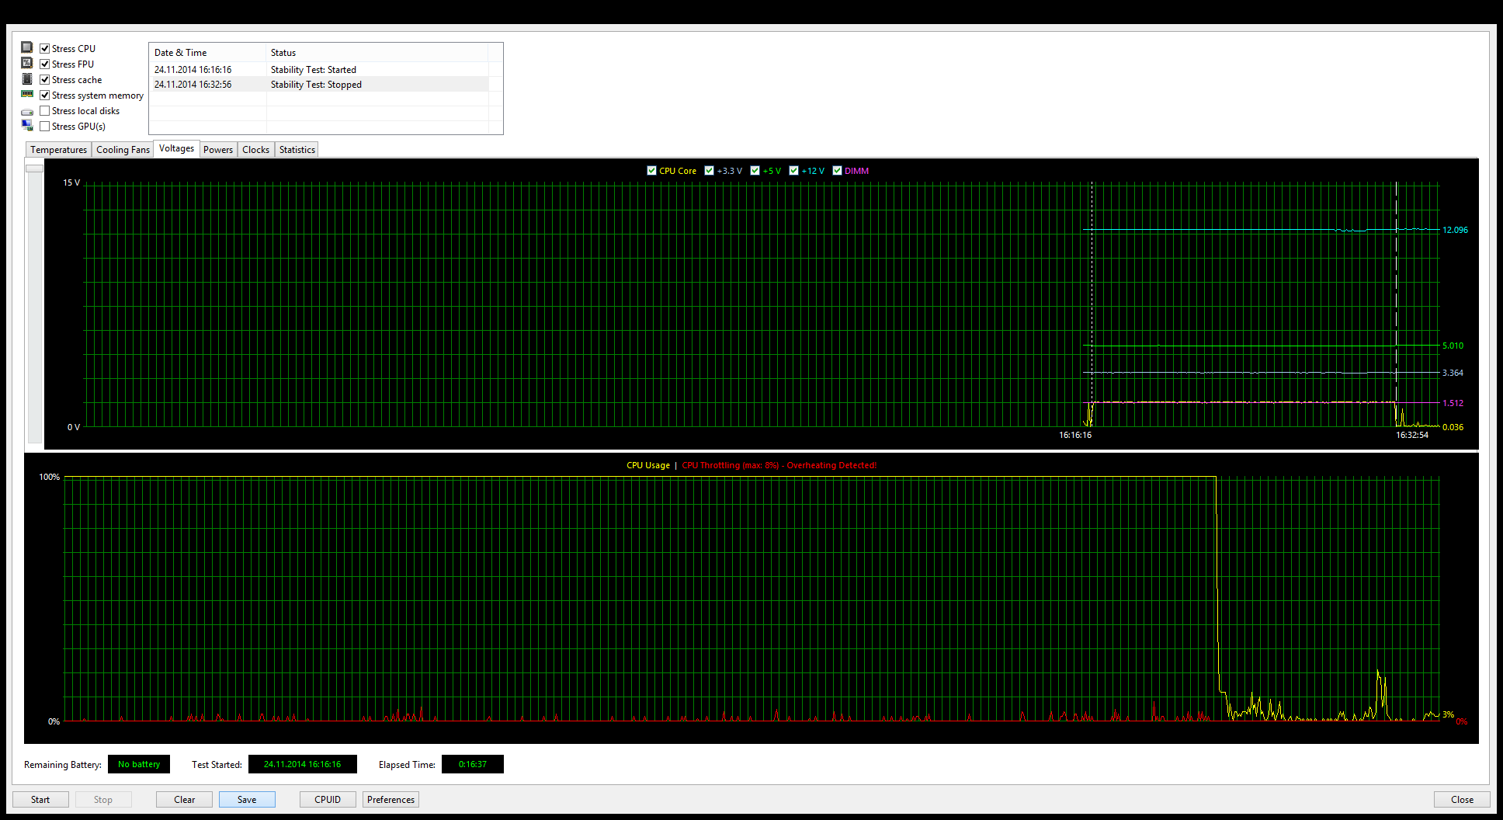1503x820 pixels.
Task: Click the 3.364 voltage value label
Action: click(1453, 373)
